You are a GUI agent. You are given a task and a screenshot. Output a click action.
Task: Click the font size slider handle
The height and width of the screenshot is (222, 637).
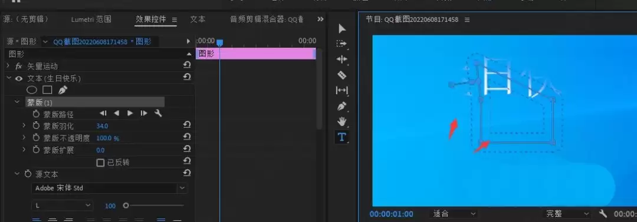click(x=126, y=206)
